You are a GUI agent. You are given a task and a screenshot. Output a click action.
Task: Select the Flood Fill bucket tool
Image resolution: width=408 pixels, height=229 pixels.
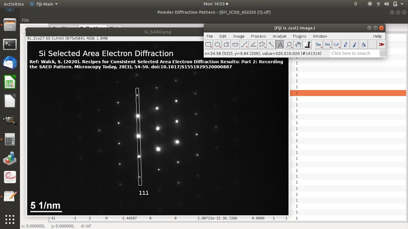(x=363, y=45)
